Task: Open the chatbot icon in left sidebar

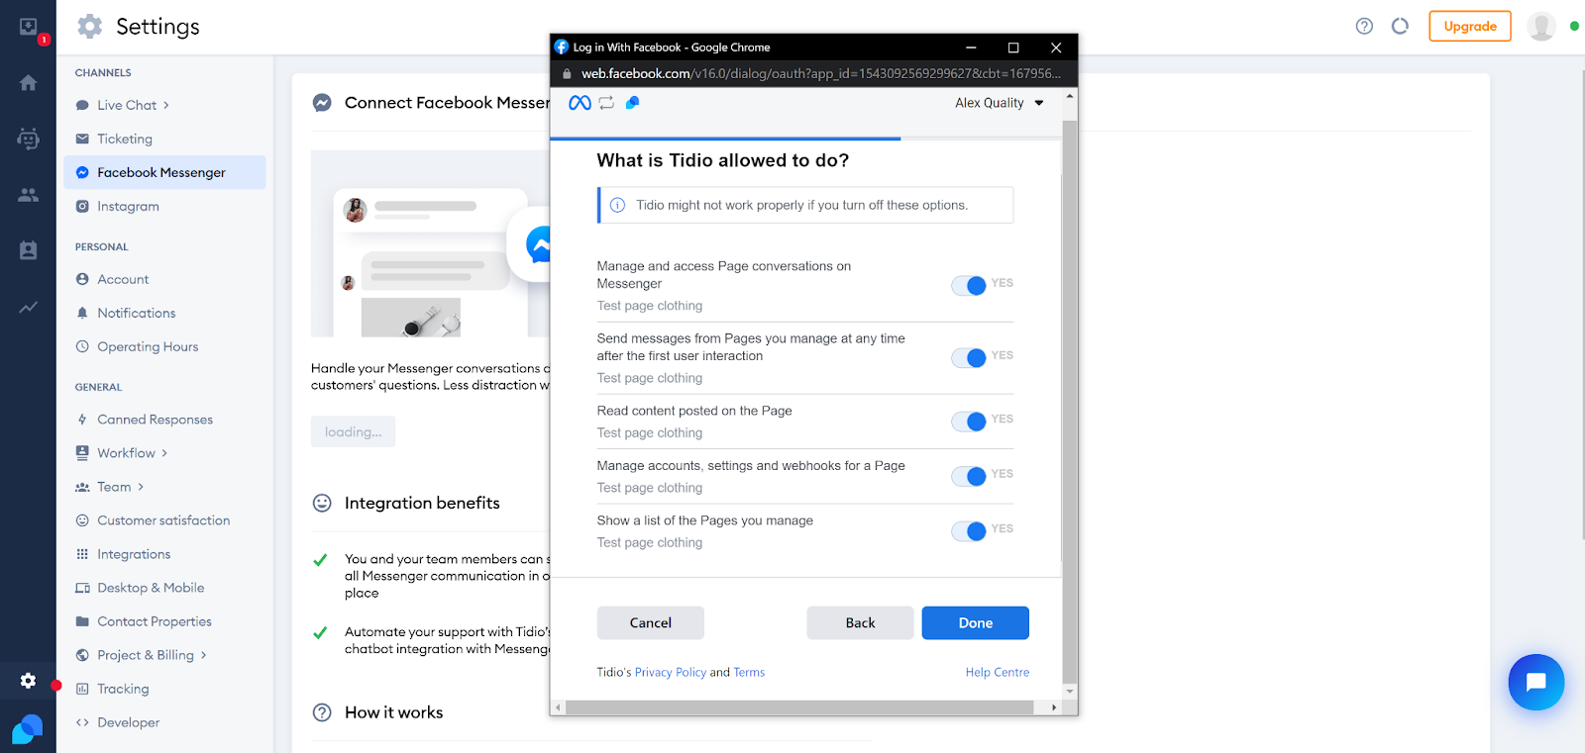Action: tap(29, 139)
